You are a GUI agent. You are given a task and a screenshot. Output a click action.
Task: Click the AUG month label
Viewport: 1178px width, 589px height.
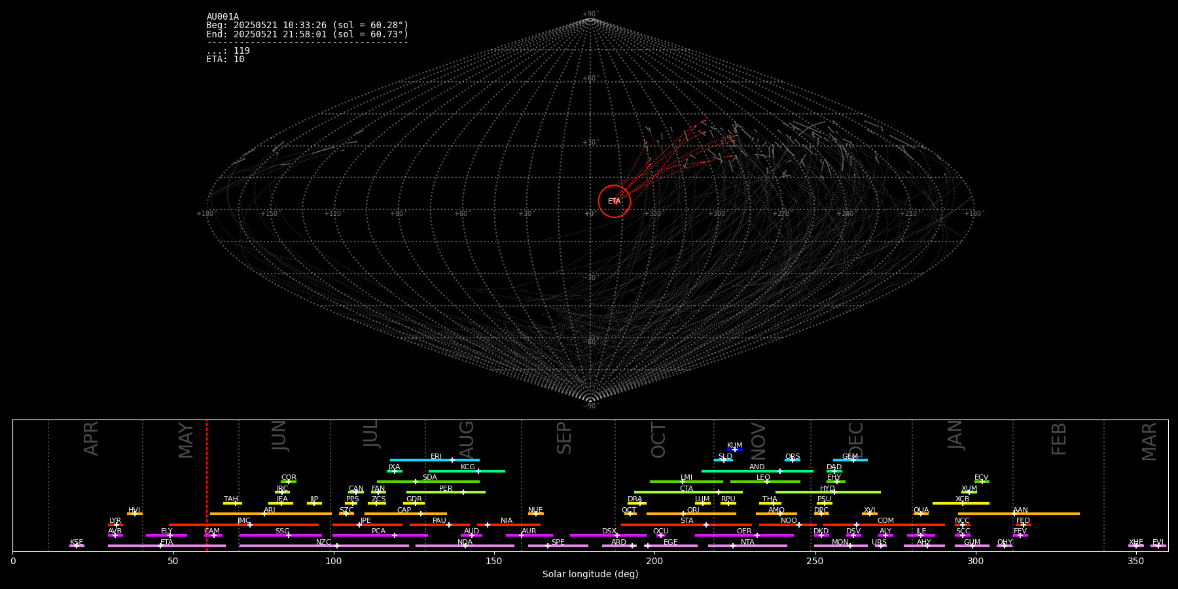(x=467, y=438)
